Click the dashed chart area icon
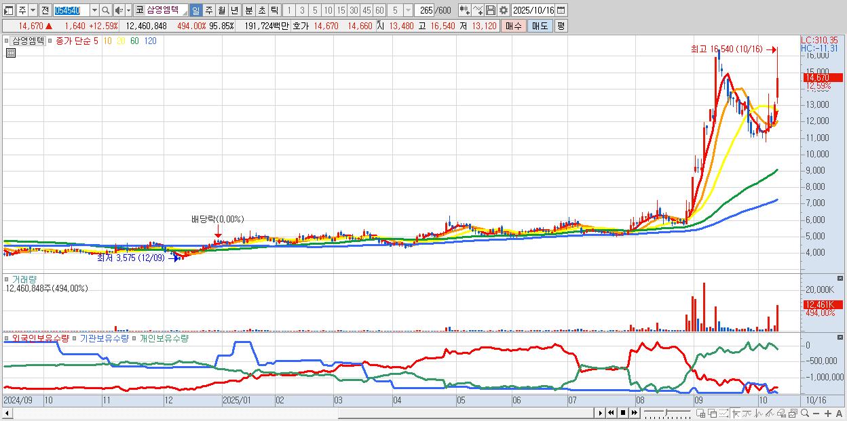This screenshot has height=421, width=847. click(723, 413)
